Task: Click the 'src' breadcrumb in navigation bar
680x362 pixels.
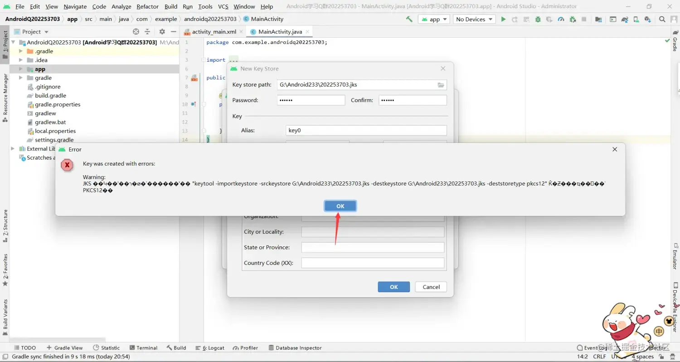Action: (88, 19)
